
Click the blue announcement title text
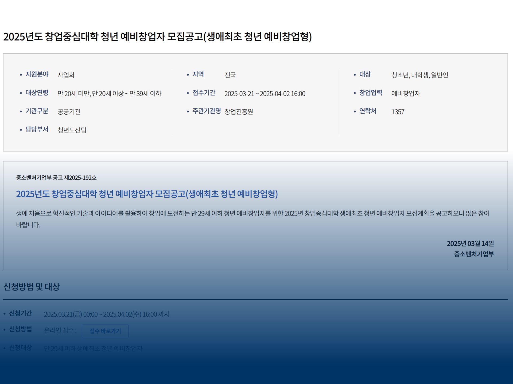coord(147,194)
